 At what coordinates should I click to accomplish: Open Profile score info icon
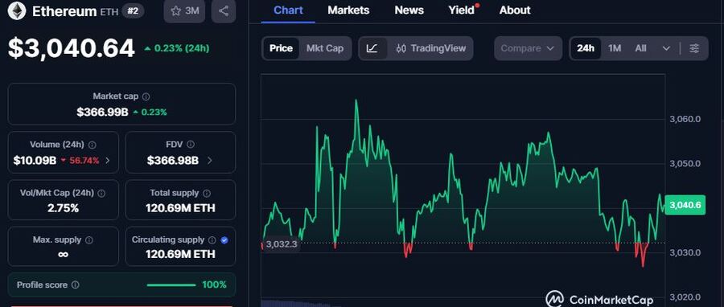(76, 284)
